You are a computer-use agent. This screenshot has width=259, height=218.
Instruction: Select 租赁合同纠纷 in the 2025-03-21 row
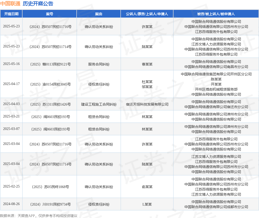coord(99,117)
